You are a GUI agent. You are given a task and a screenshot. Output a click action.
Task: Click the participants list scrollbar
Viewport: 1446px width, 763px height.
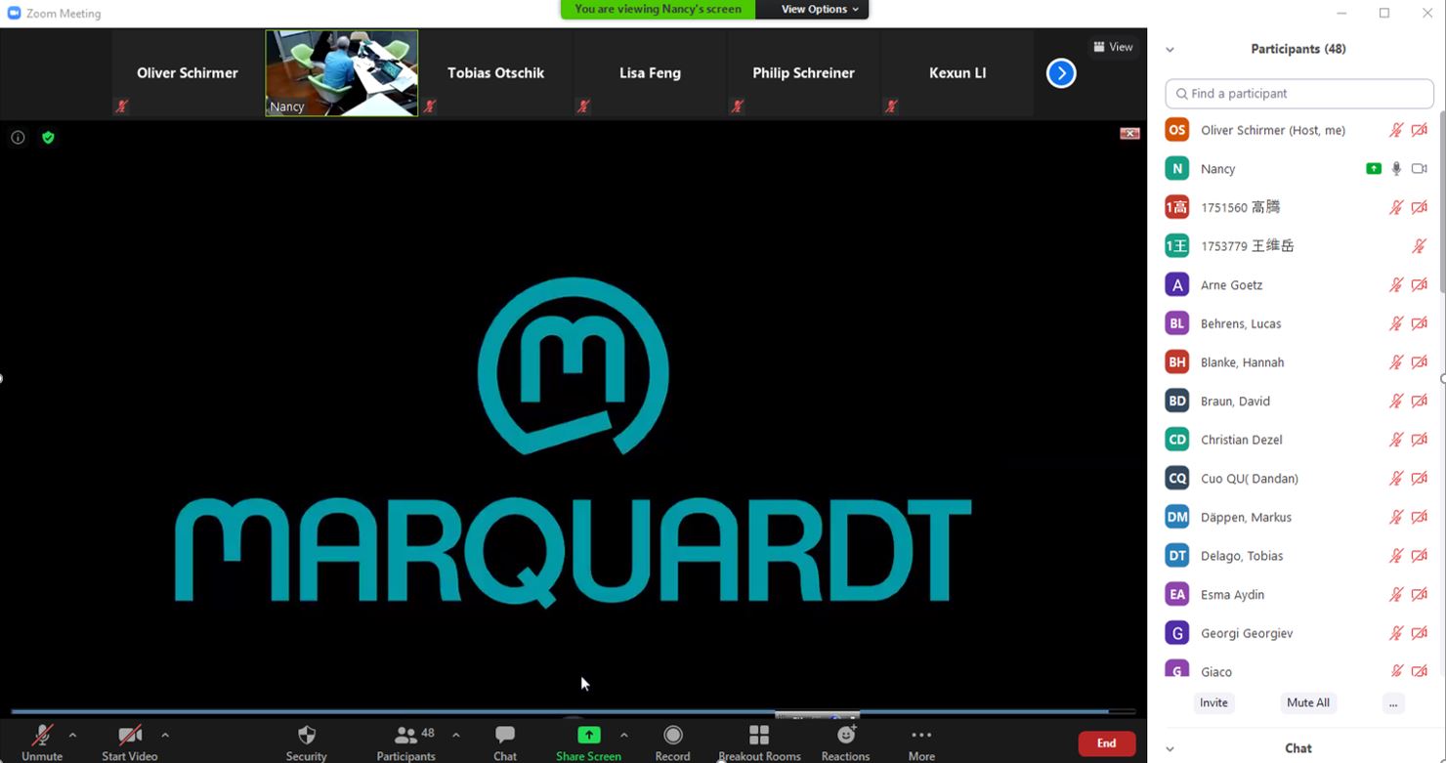pyautogui.click(x=1442, y=200)
